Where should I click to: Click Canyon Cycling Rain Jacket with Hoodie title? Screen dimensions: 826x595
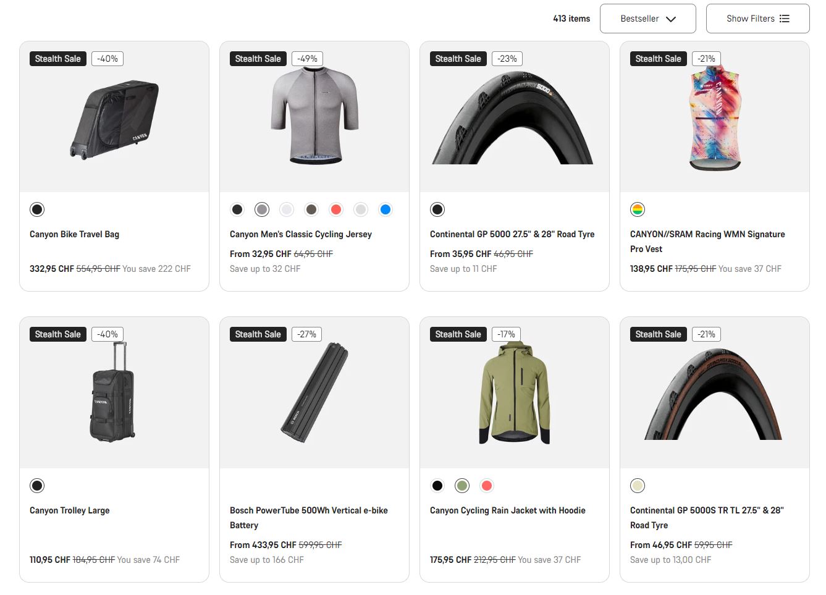pos(507,510)
